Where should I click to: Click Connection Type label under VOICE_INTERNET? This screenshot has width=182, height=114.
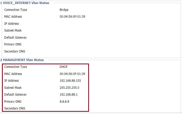click(16, 10)
